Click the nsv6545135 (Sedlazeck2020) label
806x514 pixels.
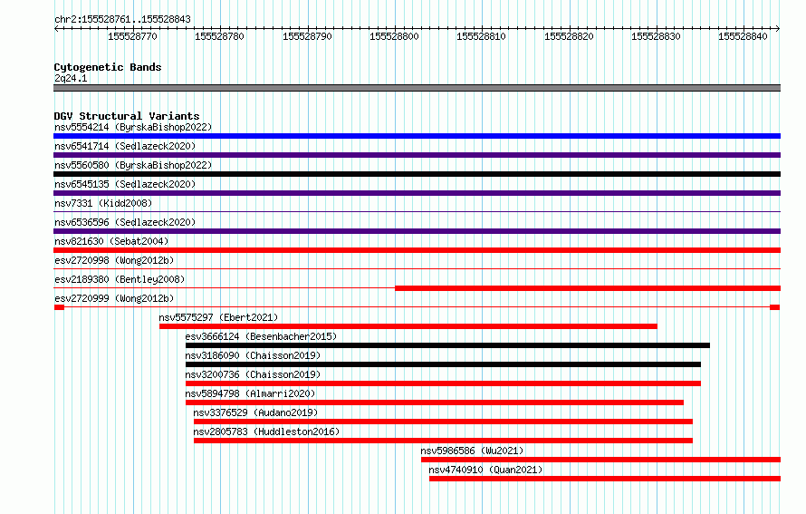point(125,184)
